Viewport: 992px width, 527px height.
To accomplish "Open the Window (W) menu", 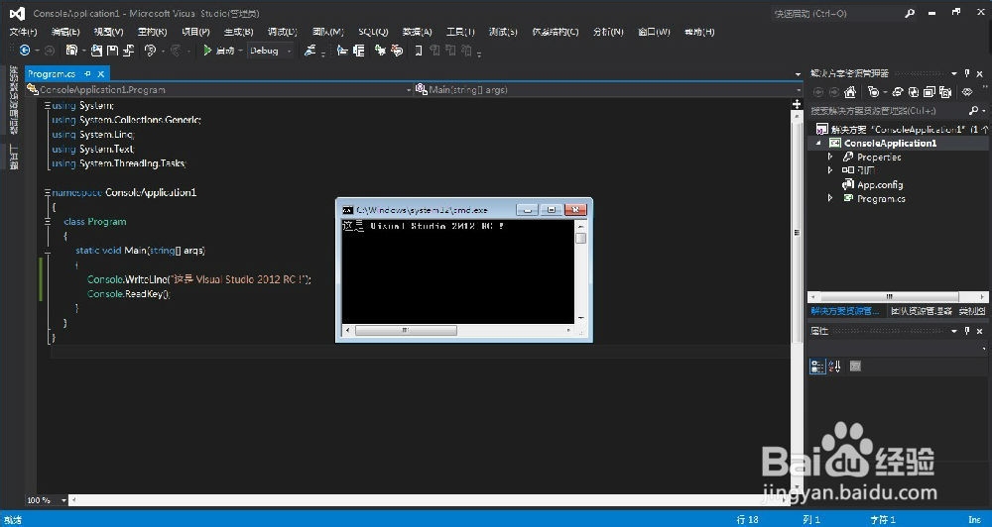I will [654, 32].
